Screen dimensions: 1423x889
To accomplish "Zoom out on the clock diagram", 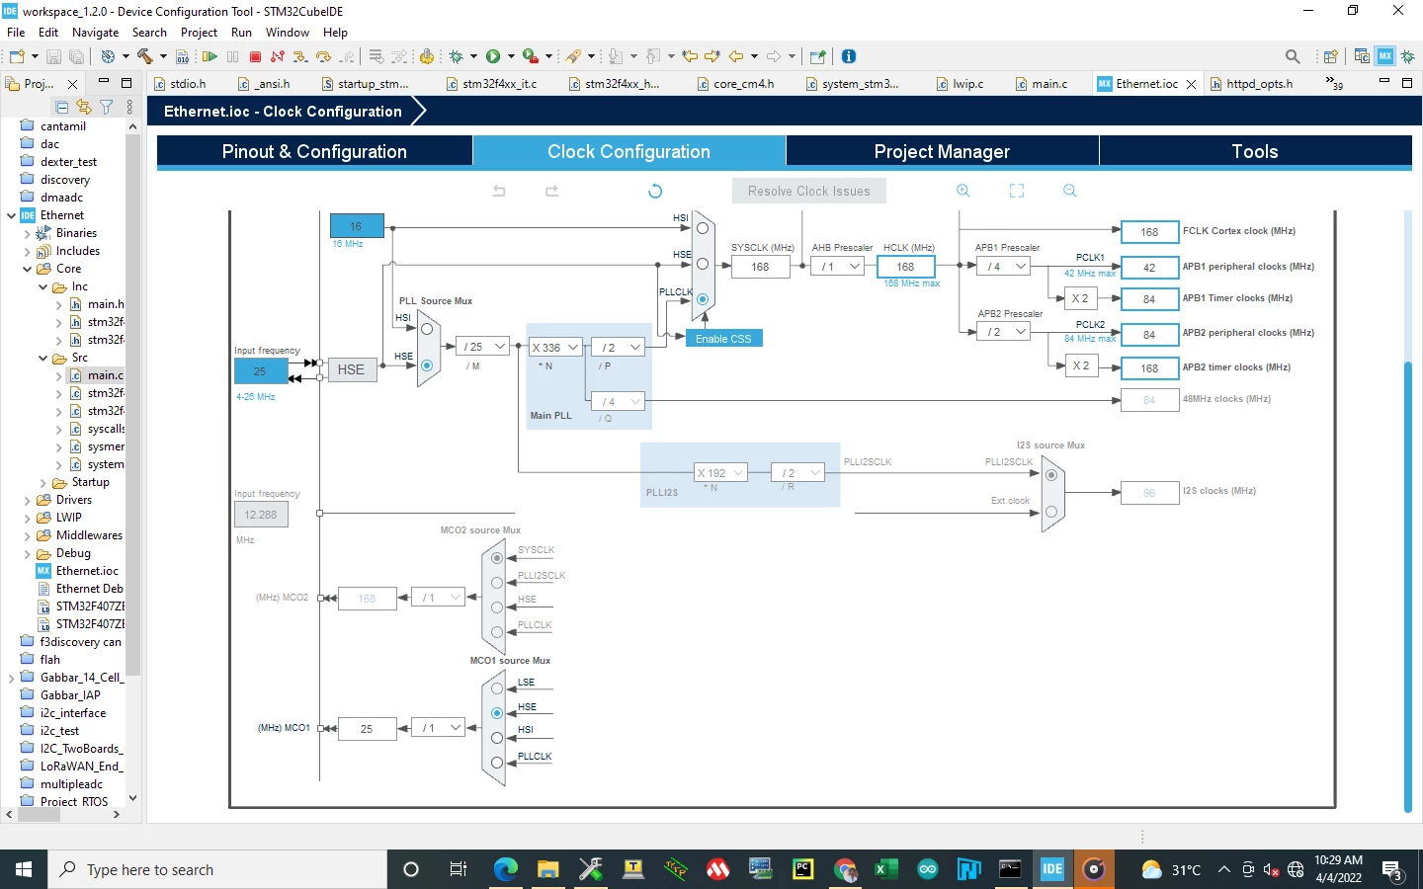I will click(1070, 191).
